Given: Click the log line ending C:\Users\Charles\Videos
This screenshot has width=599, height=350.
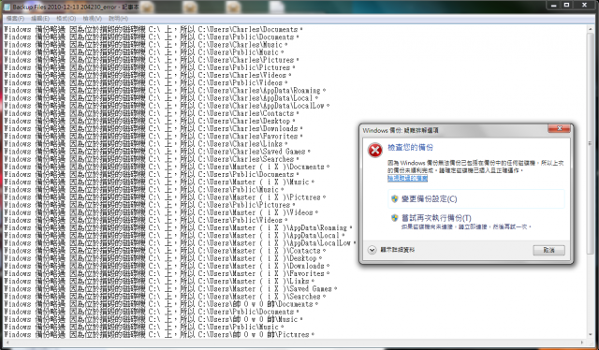Looking at the screenshot, I should point(148,75).
